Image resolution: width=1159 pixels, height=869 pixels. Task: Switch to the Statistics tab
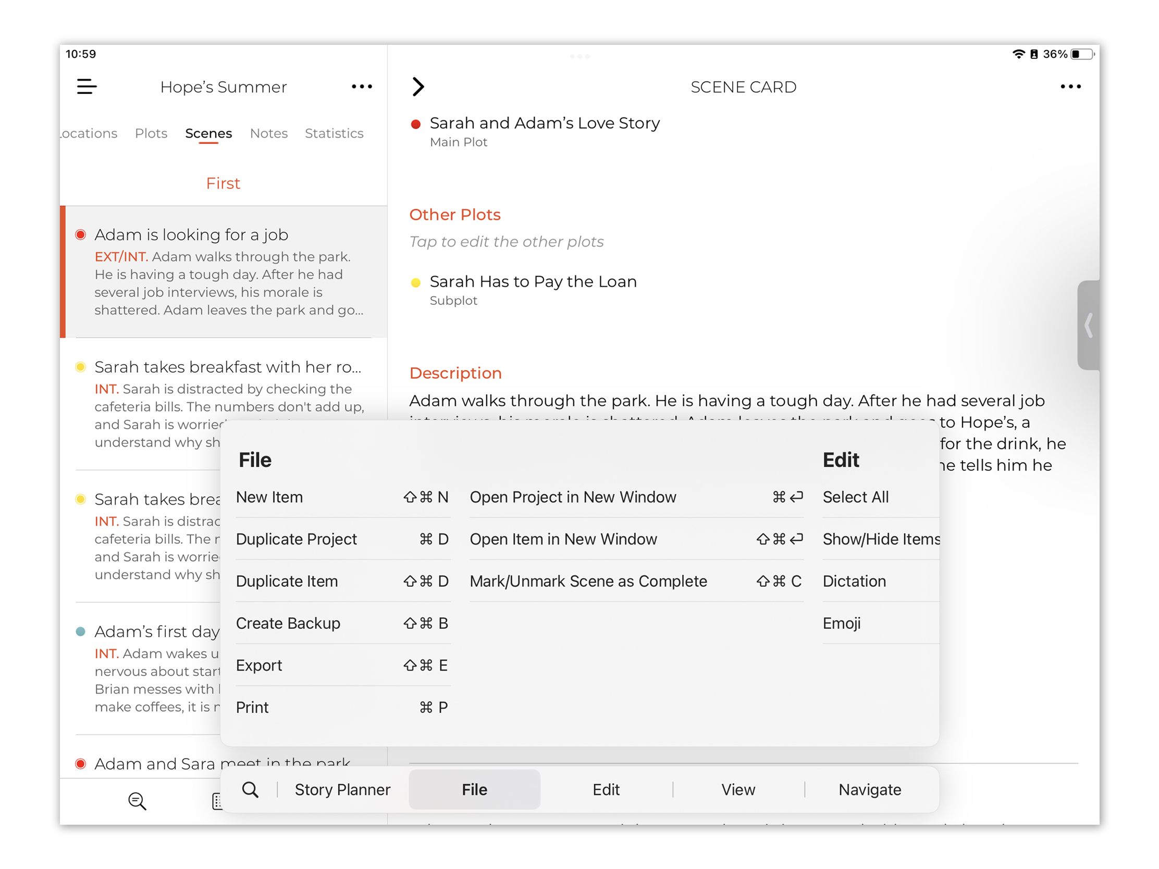(x=334, y=133)
